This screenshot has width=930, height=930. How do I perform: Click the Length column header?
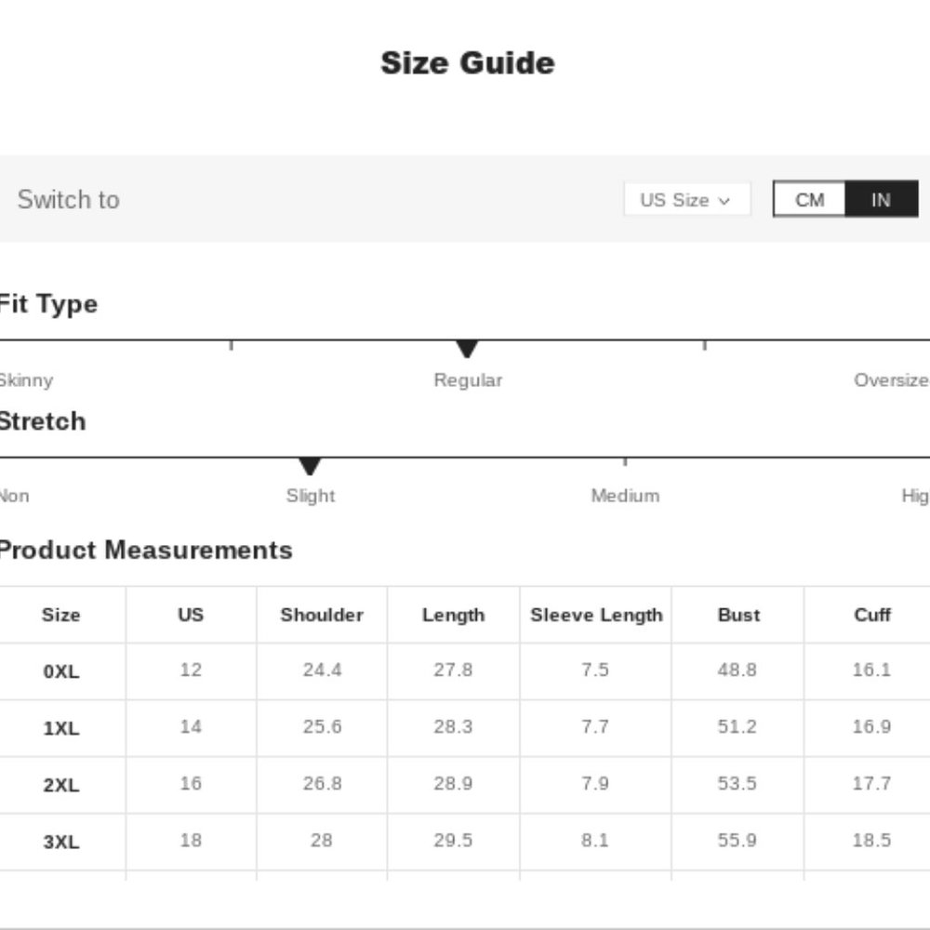pos(453,615)
